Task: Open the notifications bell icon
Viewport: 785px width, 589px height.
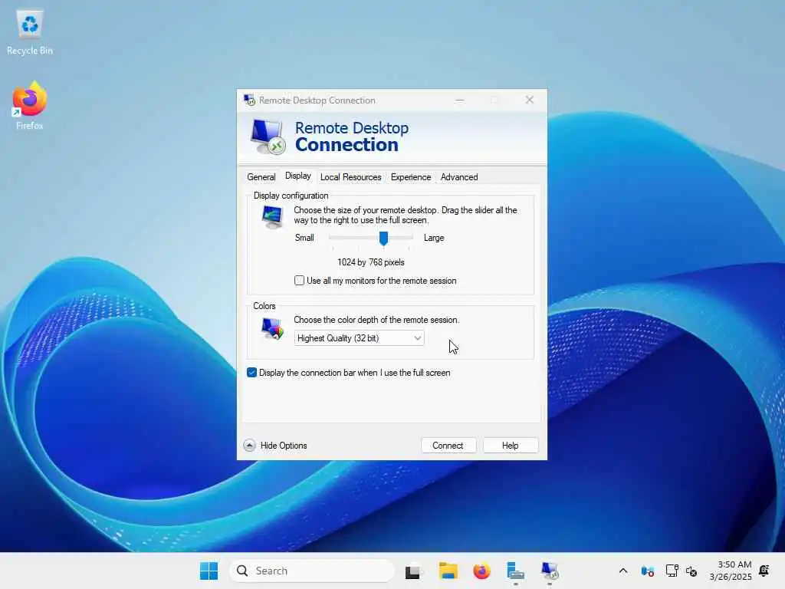Action: 764,571
